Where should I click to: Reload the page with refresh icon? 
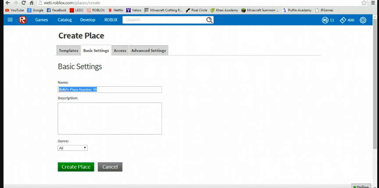click(24, 3)
